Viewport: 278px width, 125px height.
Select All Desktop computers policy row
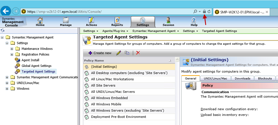pyautogui.click(x=129, y=73)
